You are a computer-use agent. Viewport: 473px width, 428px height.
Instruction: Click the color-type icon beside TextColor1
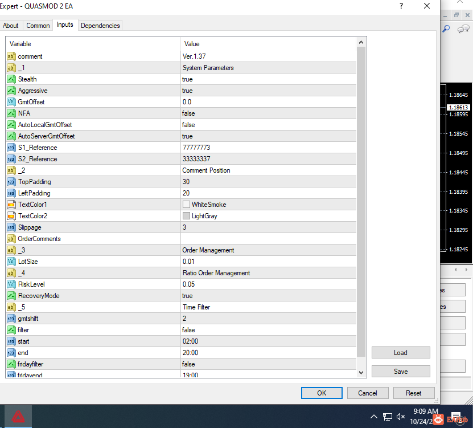pos(11,205)
